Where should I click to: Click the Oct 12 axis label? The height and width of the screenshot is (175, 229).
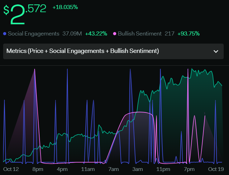[11, 169]
